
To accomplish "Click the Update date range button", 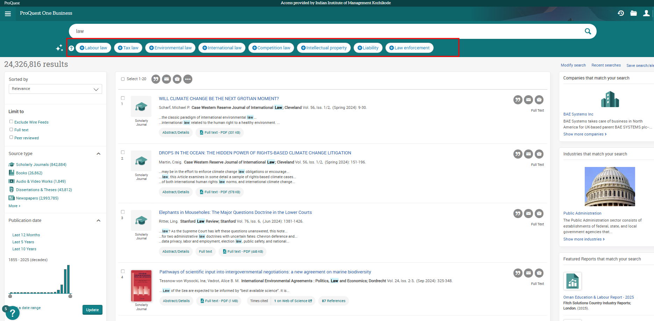I will click(92, 310).
